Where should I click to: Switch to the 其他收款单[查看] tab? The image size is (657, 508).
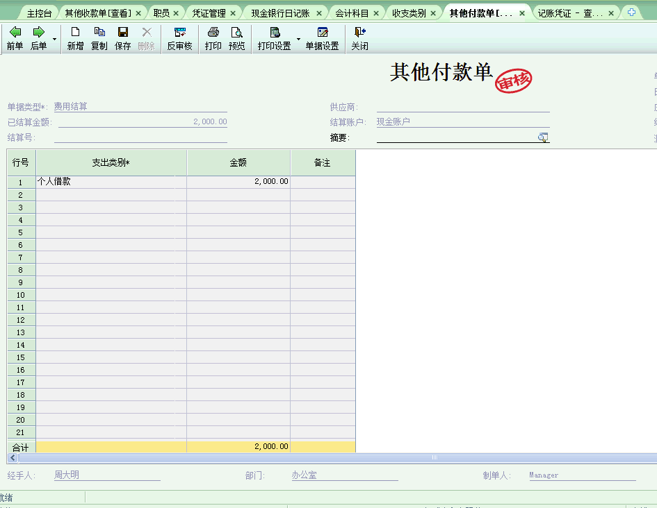click(98, 13)
